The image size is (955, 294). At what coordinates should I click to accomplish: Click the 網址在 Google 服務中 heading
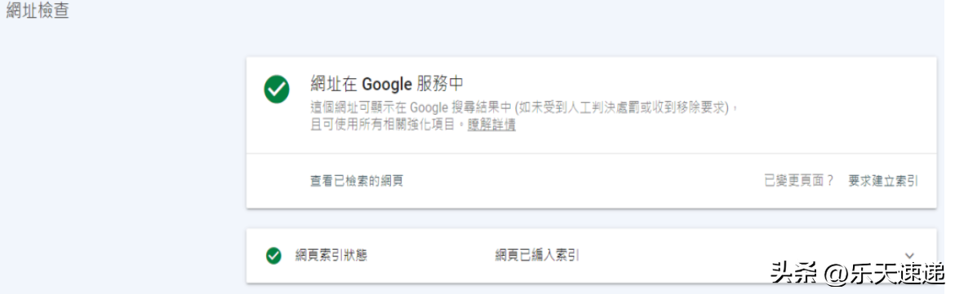(x=388, y=83)
